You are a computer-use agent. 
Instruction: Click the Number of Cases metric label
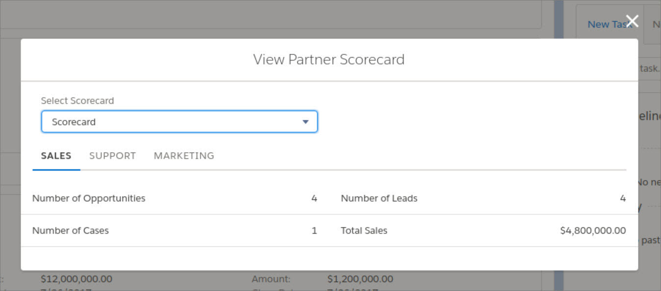[x=70, y=230]
